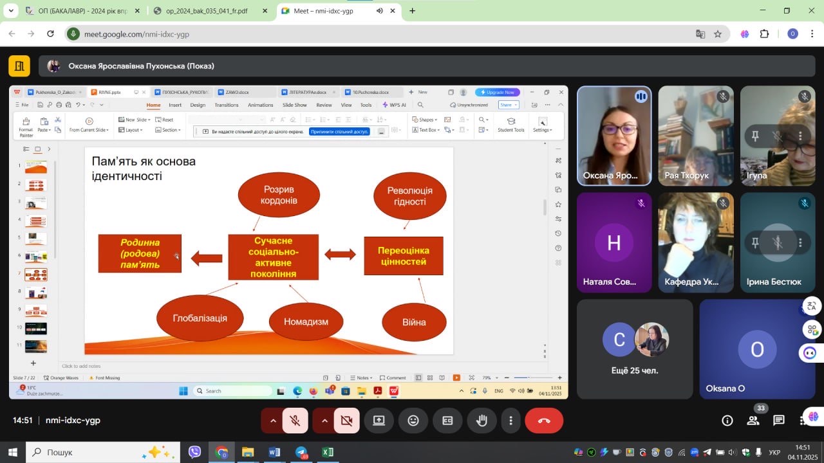
Task: Raise hand in the meeting
Action: (x=482, y=421)
